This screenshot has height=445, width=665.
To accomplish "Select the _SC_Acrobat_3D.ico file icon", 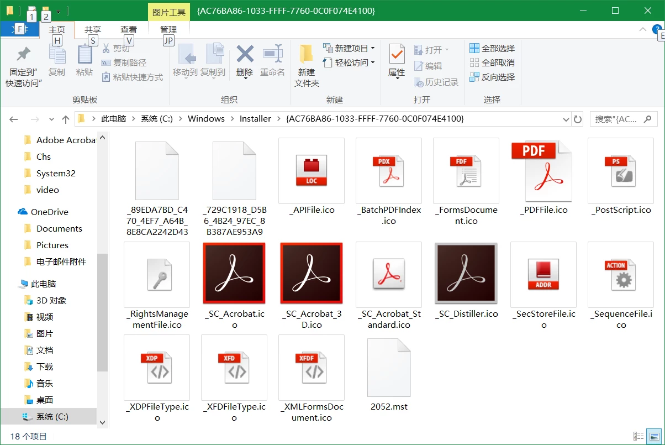I will 312,274.
